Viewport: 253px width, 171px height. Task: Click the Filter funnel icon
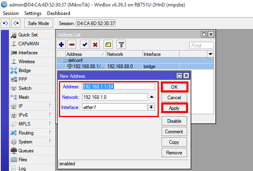[x=121, y=45]
